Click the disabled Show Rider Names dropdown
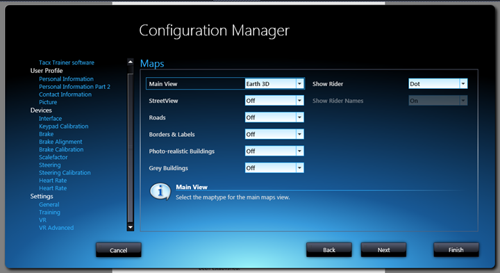This screenshot has width=500, height=273. pos(438,101)
